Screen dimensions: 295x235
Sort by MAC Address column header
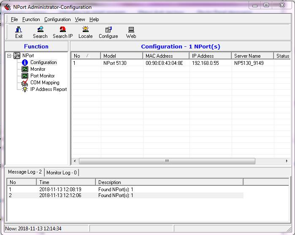point(166,56)
